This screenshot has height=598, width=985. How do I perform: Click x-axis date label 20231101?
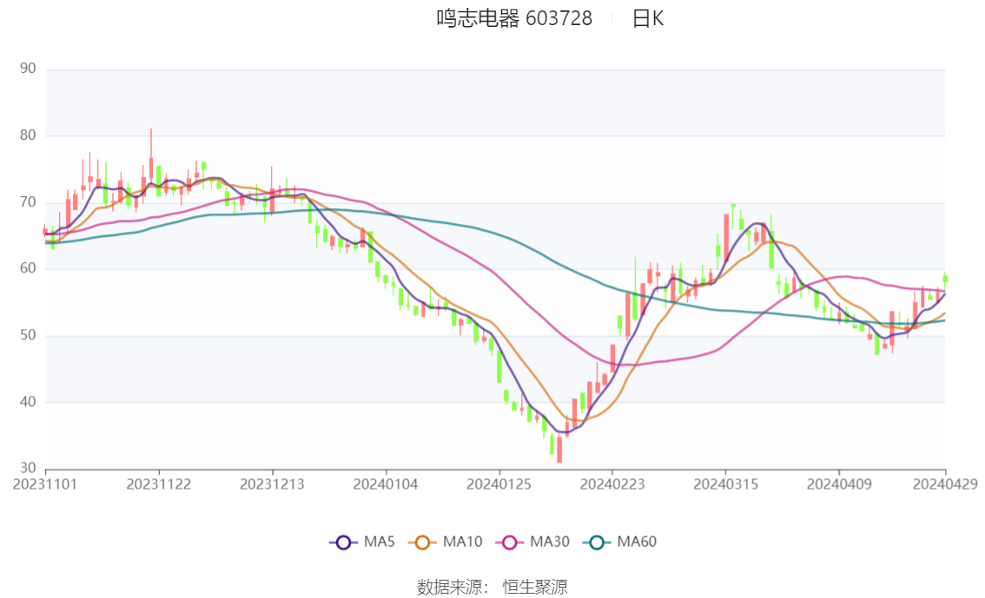(45, 484)
